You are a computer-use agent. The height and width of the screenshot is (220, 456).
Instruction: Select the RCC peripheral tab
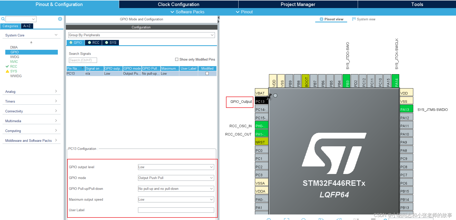click(94, 42)
